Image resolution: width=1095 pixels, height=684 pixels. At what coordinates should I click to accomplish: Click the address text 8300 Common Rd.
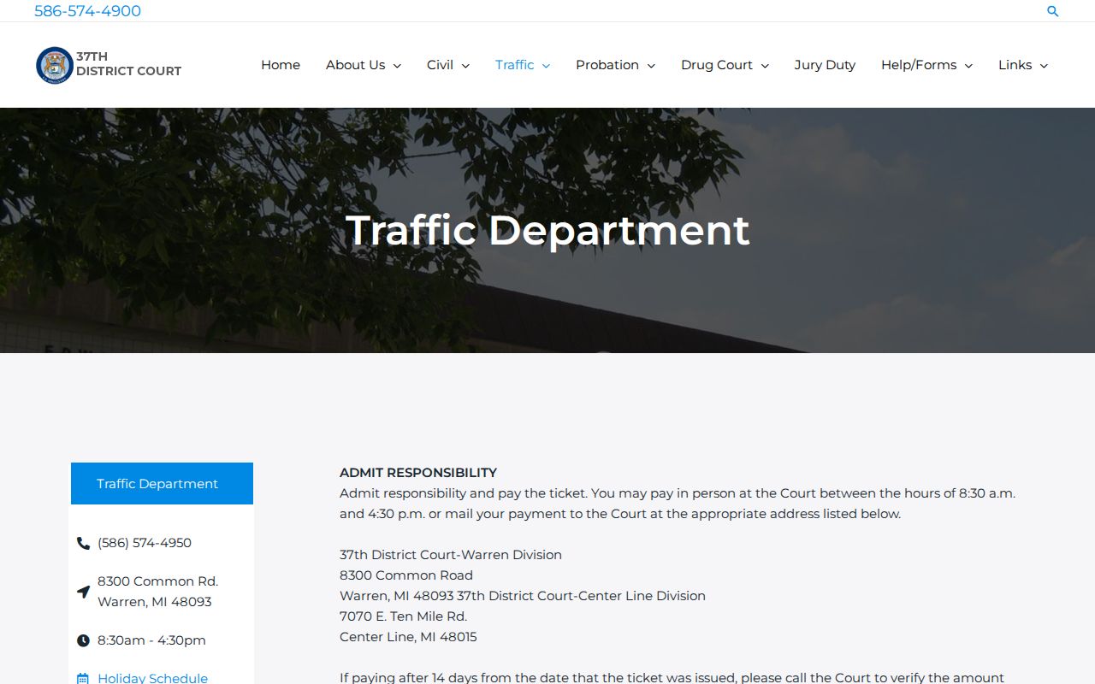click(x=157, y=581)
